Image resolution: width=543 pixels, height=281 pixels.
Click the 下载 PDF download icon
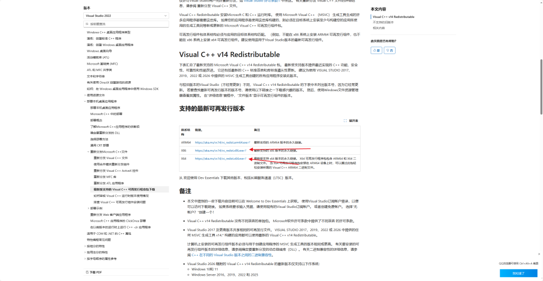(x=86, y=272)
